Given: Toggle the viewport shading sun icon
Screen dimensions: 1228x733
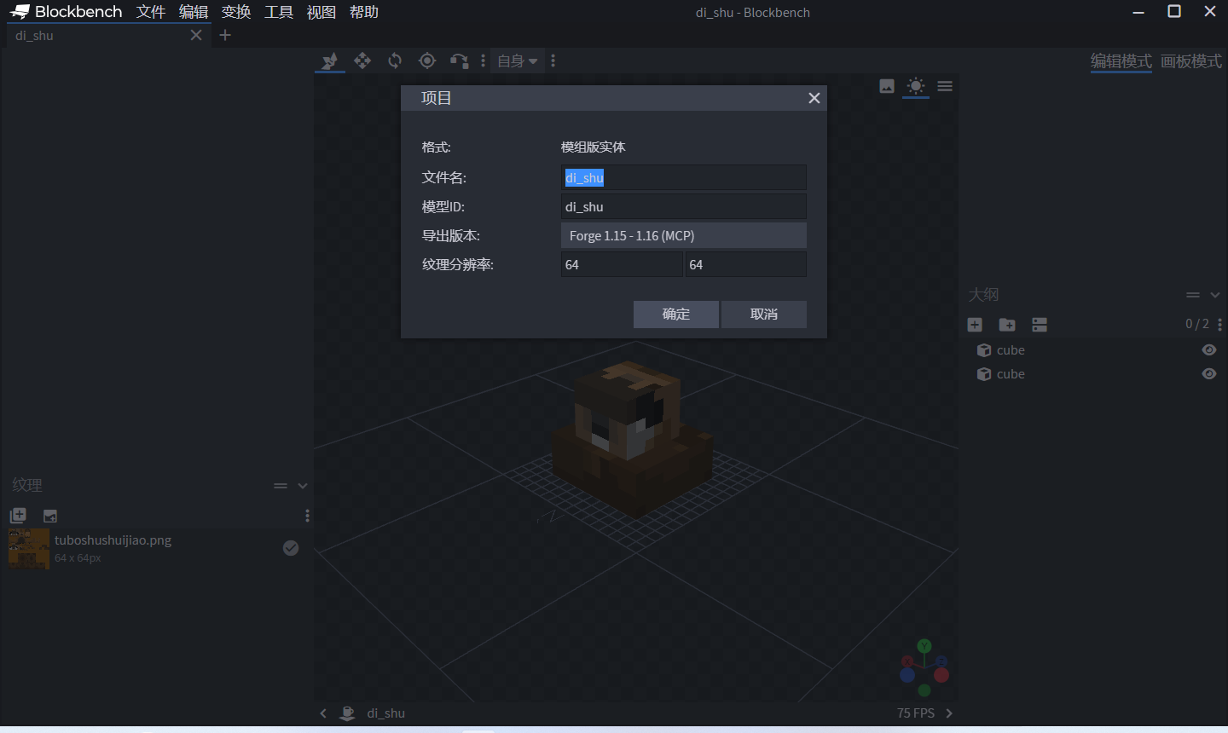Looking at the screenshot, I should pos(915,86).
